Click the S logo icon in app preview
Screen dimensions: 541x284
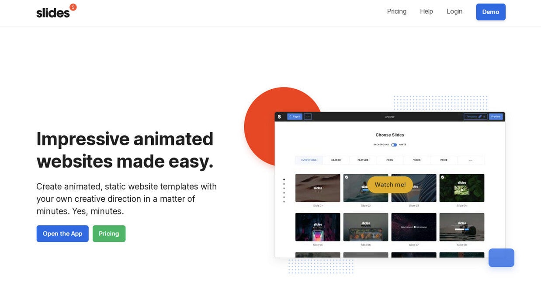click(279, 116)
